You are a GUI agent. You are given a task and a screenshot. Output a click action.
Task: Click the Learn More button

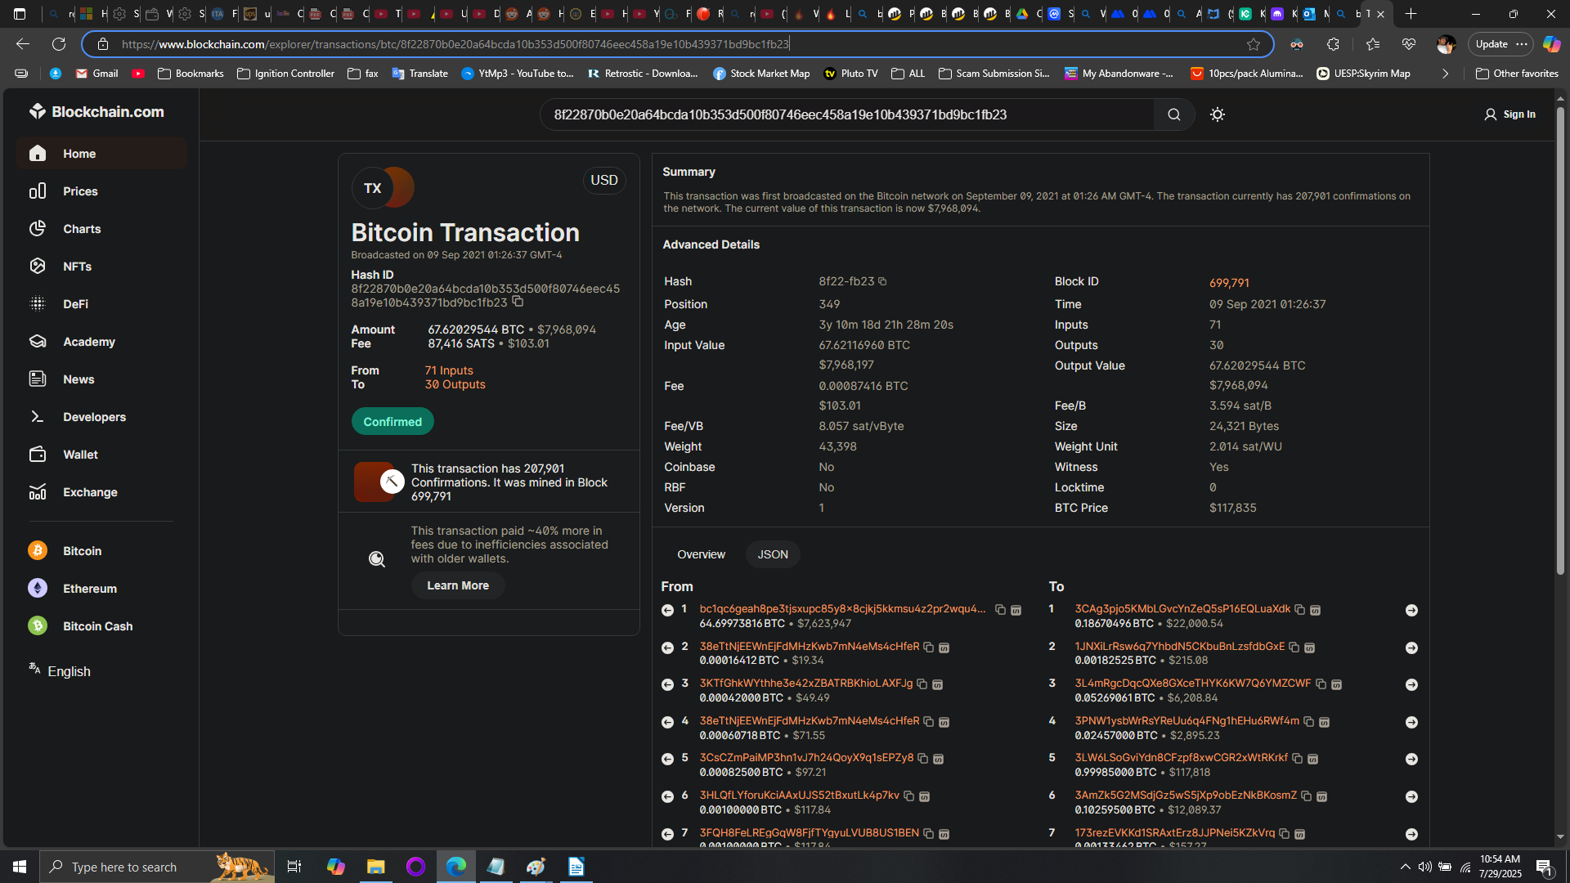tap(457, 585)
